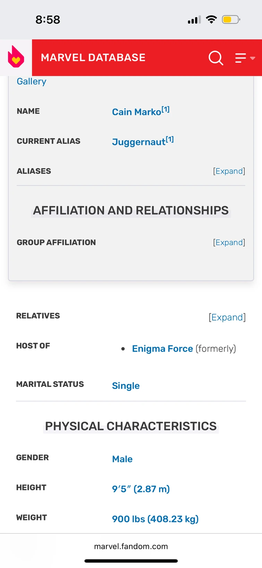Tap the battery indicator icon
The width and height of the screenshot is (262, 568).
tap(231, 19)
